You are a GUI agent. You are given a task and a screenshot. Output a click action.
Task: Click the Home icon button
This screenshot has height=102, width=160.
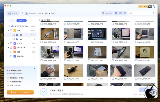13,13
